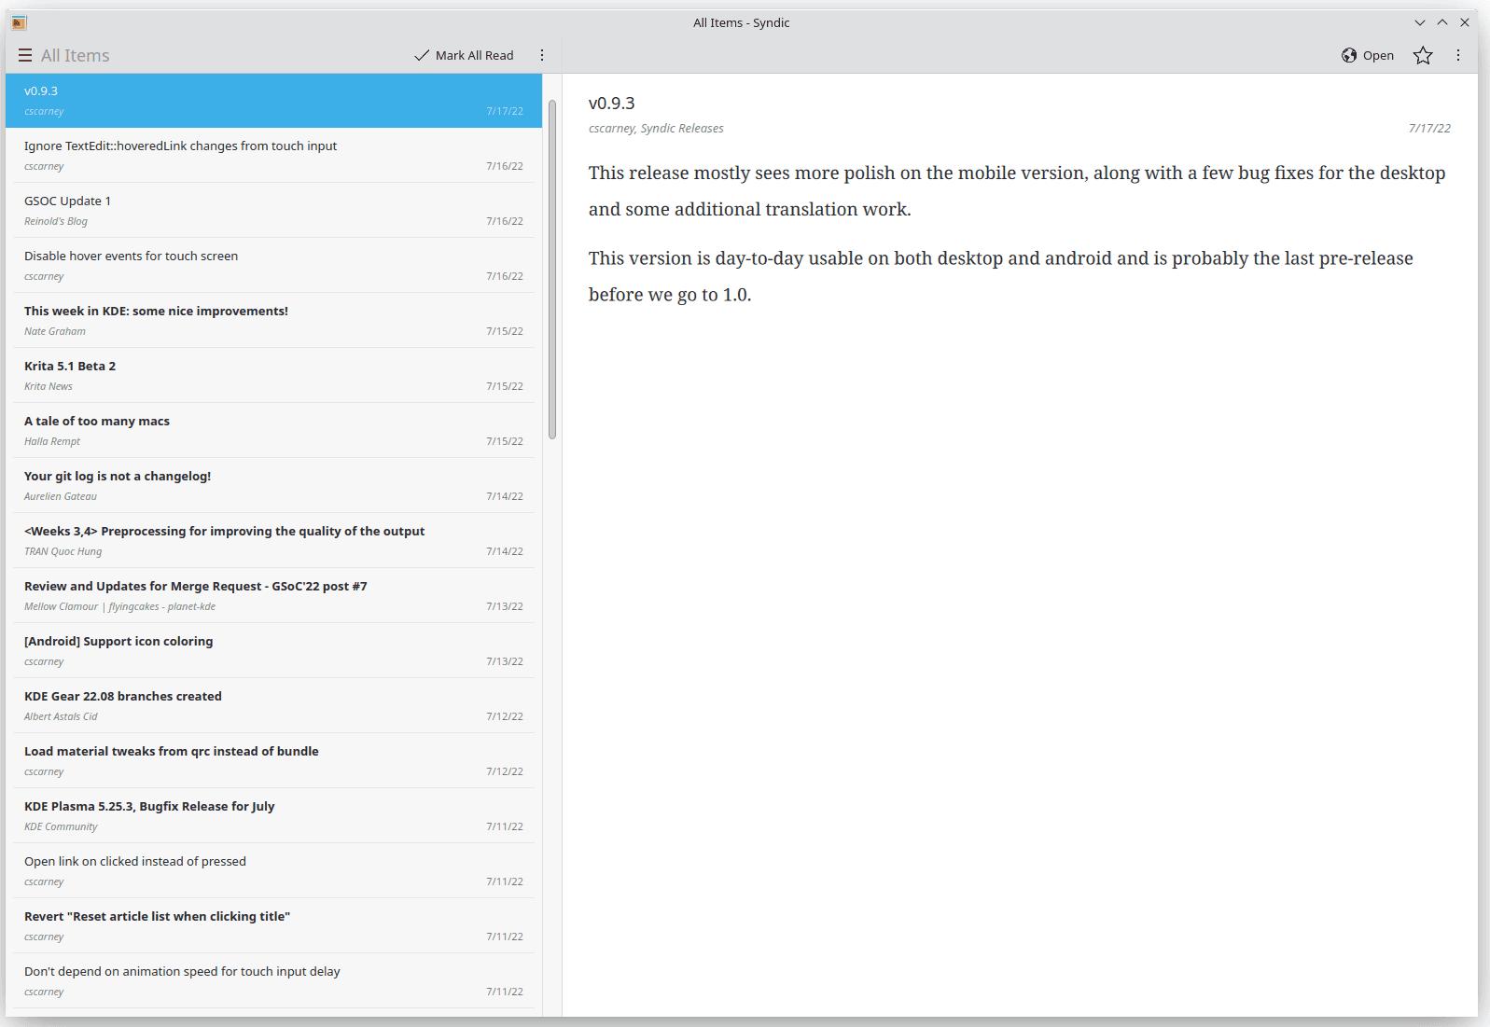Open the '<Weeks 3,4> Preprocessing' article
This screenshot has width=1490, height=1027.
pos(273,541)
